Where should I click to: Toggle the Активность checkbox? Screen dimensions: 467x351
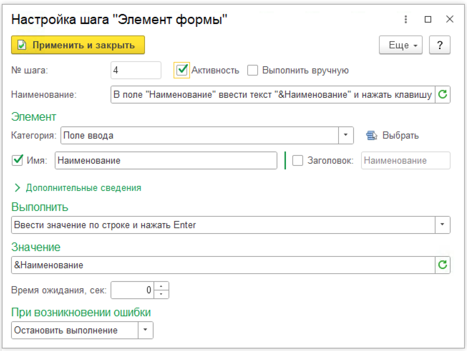point(182,70)
